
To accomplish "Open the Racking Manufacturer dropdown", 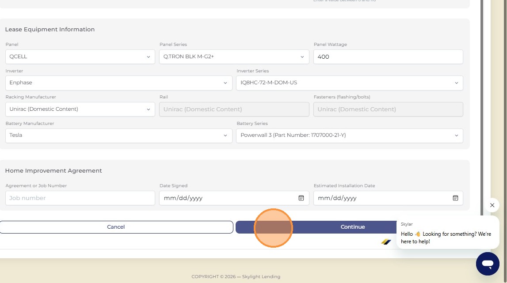I will 80,109.
